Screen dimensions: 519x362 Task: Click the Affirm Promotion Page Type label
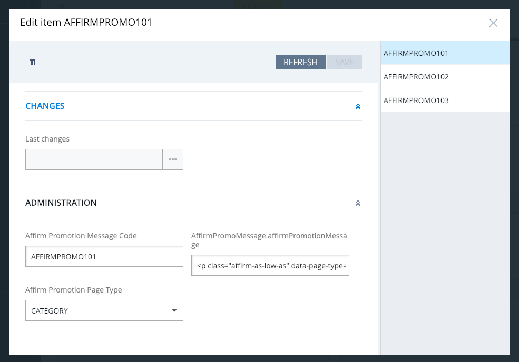pyautogui.click(x=73, y=290)
